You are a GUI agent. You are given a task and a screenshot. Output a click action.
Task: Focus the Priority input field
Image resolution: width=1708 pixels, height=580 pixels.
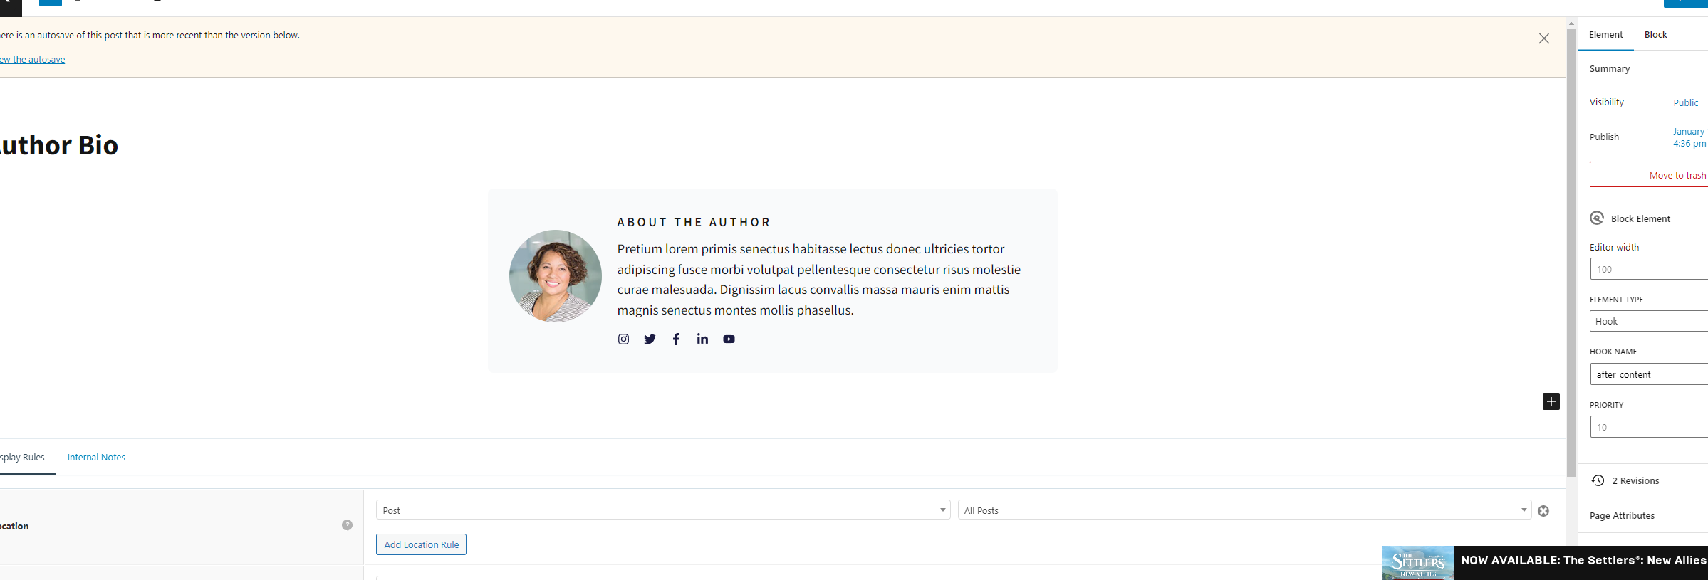point(1649,427)
